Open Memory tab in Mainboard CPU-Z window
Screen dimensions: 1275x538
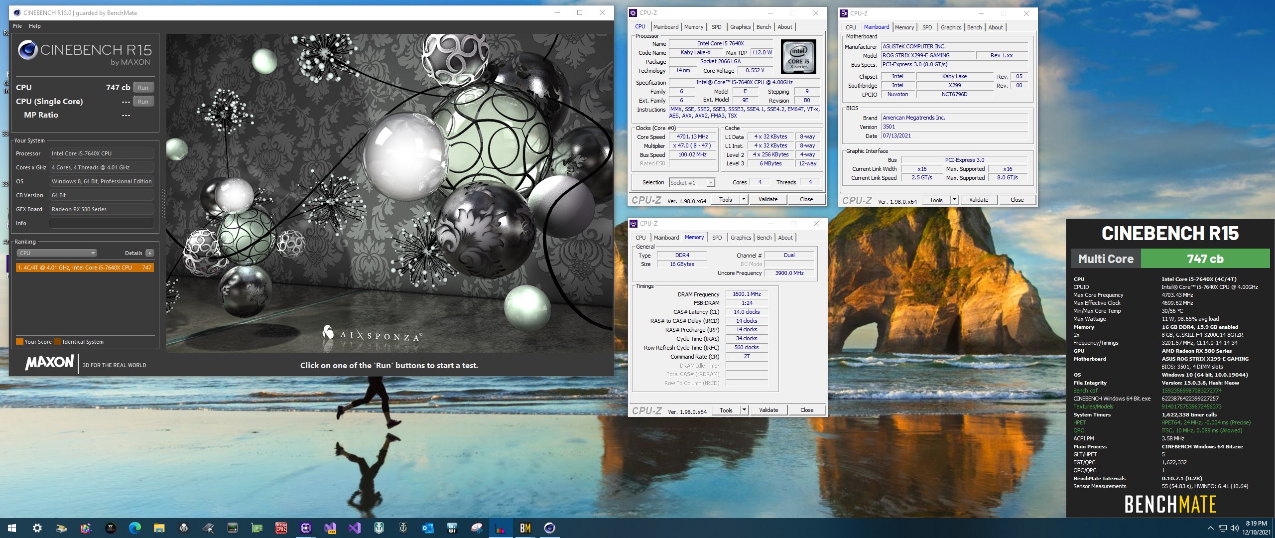(x=904, y=27)
